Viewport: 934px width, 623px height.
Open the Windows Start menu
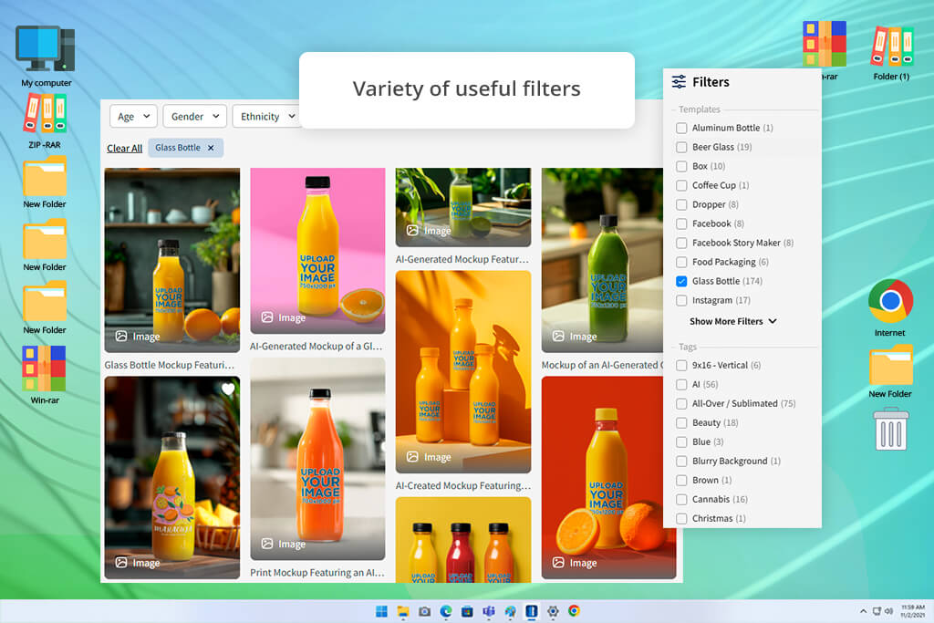(x=381, y=611)
